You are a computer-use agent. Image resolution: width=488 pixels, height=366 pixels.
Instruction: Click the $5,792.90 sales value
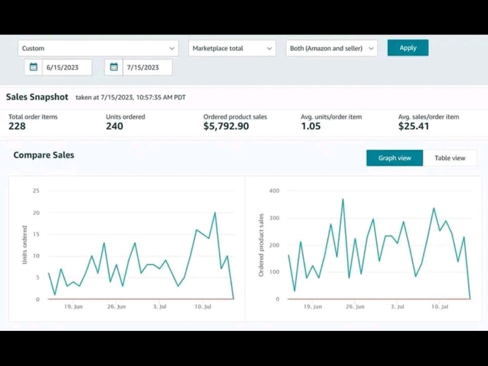pos(226,126)
